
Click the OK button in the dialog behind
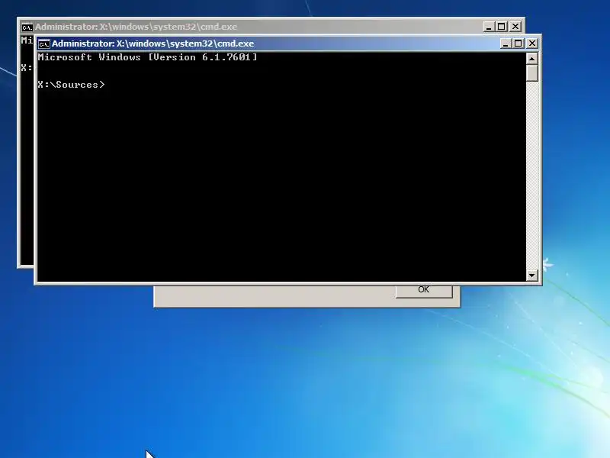(x=424, y=292)
